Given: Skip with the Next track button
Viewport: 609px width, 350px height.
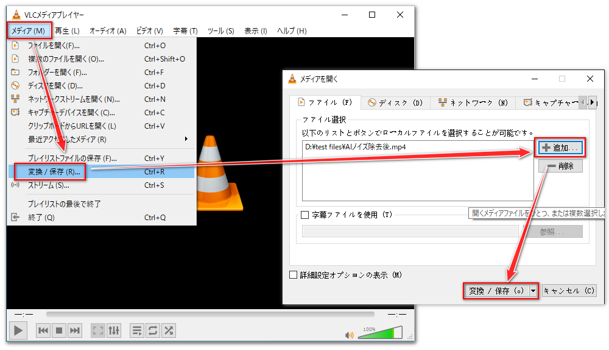Looking at the screenshot, I should click(x=74, y=330).
